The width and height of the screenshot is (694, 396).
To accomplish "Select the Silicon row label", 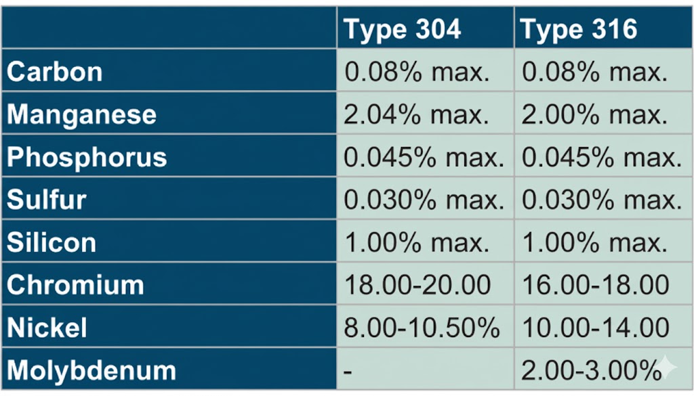I will [x=52, y=242].
